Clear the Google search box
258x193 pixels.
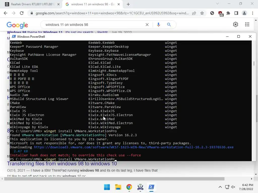(x=147, y=25)
